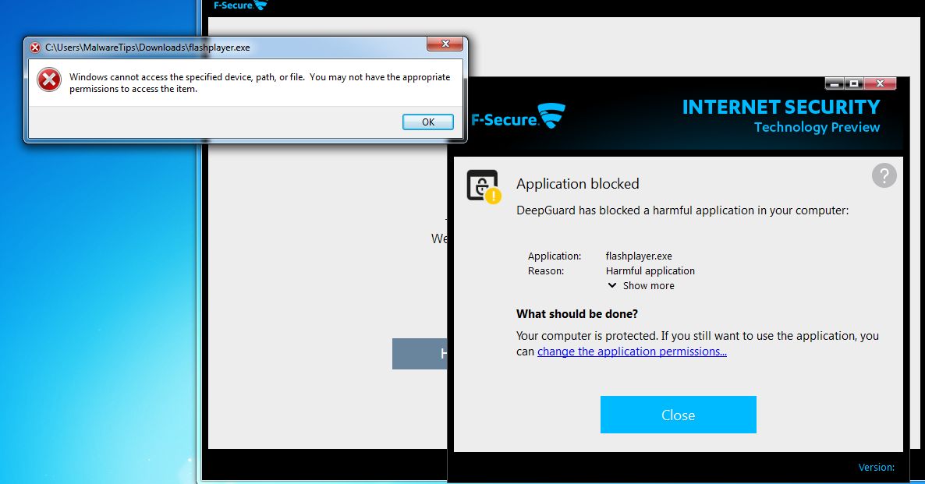Close the F-Secure window with the X
Viewport: 925px width, 484px height.
pos(880,83)
